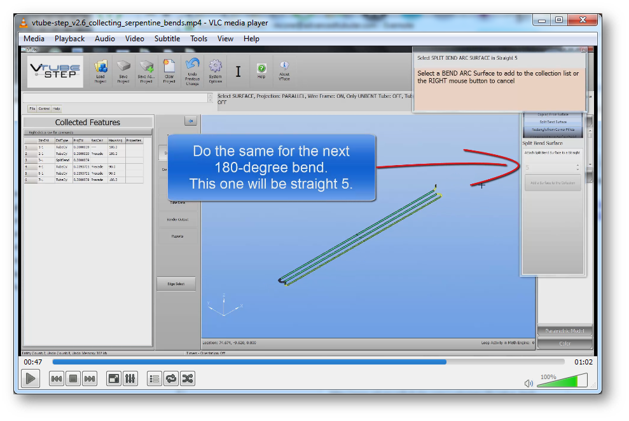Click the straight number spinner field
Image resolution: width=629 pixels, height=421 pixels.
pyautogui.click(x=551, y=168)
